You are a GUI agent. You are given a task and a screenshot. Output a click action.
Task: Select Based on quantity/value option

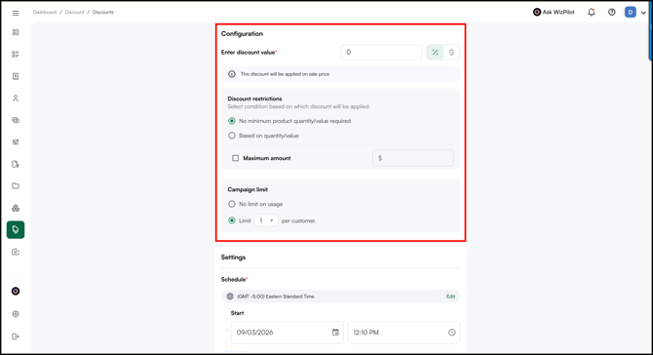click(232, 136)
